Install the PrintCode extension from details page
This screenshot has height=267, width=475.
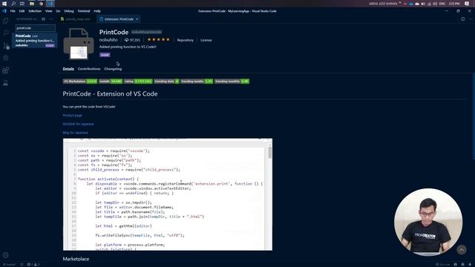[105, 55]
